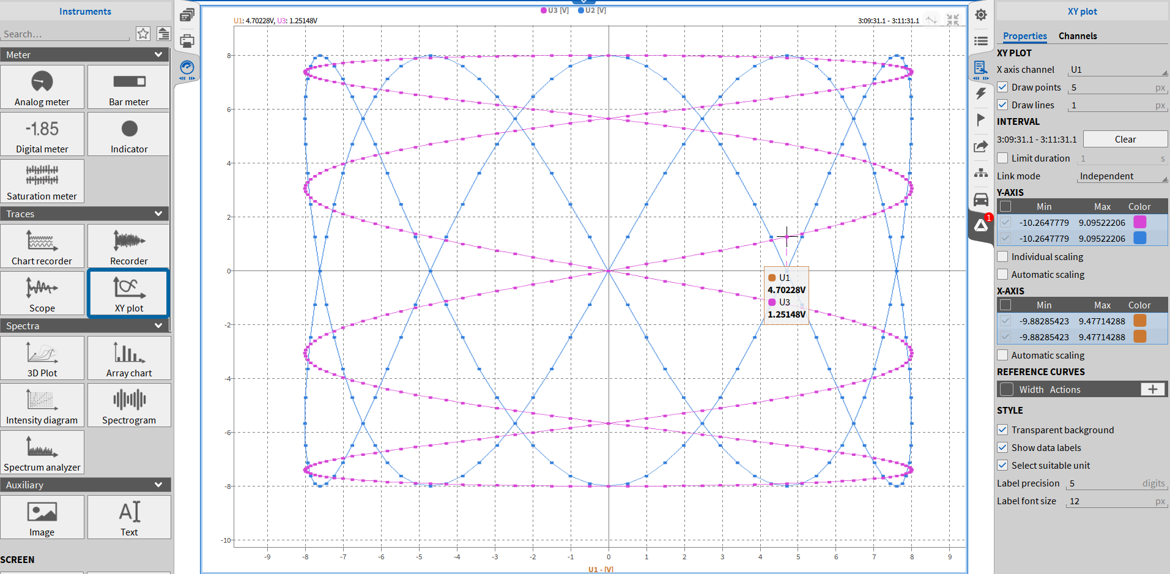Open the X axis channel dropdown
The height and width of the screenshot is (574, 1170).
click(x=1117, y=70)
